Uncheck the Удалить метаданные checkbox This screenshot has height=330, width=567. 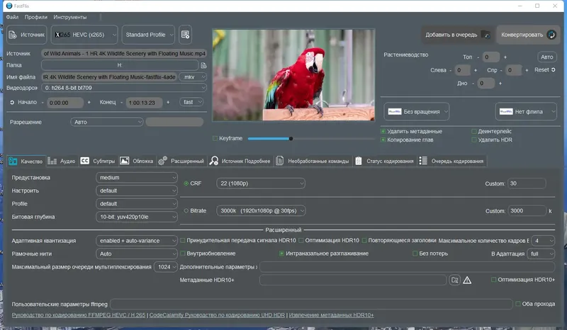tap(383, 131)
